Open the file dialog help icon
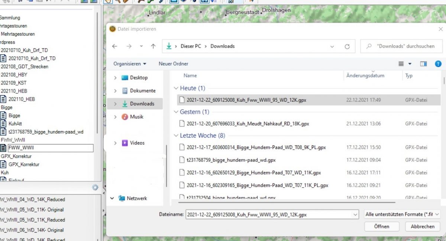The width and height of the screenshot is (446, 241). coord(438,64)
